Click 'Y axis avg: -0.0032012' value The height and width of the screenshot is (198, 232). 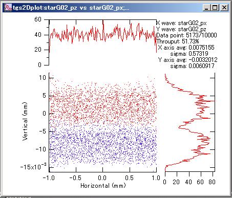188,60
